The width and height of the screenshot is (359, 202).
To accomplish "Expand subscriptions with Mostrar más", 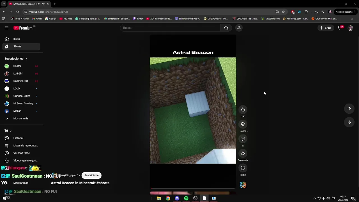I will click(21, 118).
